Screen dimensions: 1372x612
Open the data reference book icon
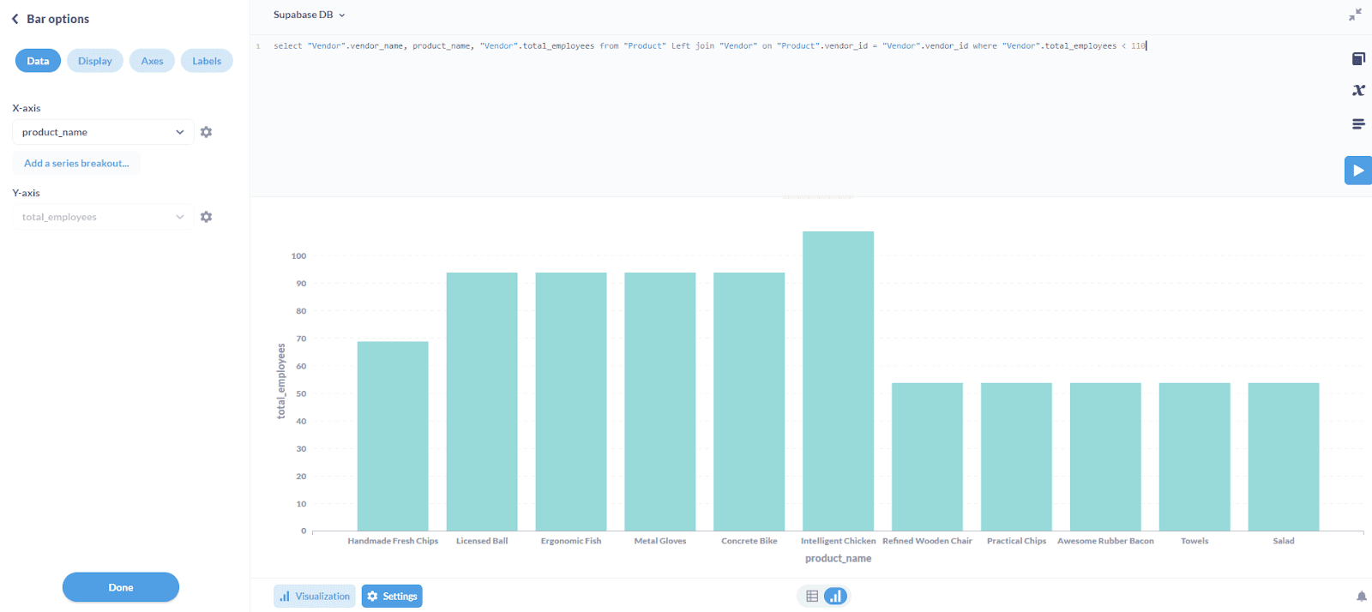click(x=1358, y=58)
